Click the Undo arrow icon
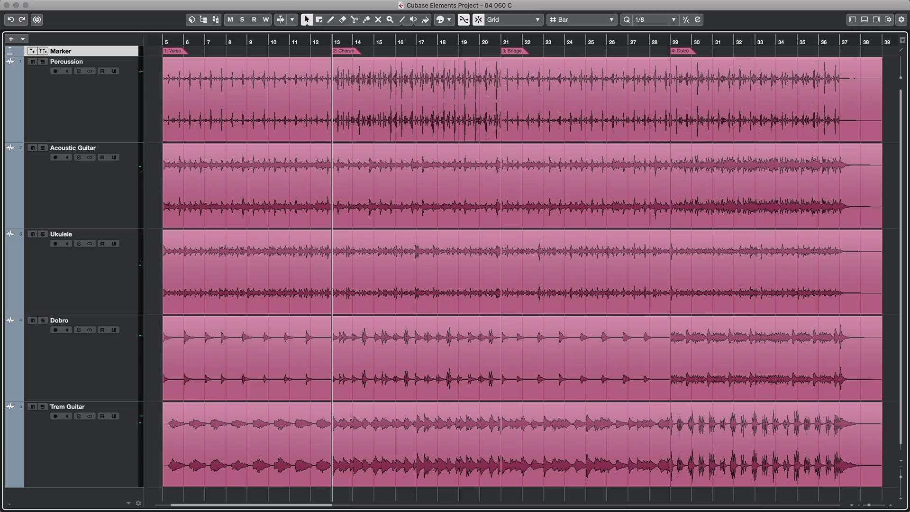The image size is (910, 512). click(10, 19)
